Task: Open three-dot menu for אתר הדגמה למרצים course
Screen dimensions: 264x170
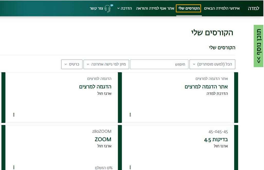Action: click(x=130, y=115)
